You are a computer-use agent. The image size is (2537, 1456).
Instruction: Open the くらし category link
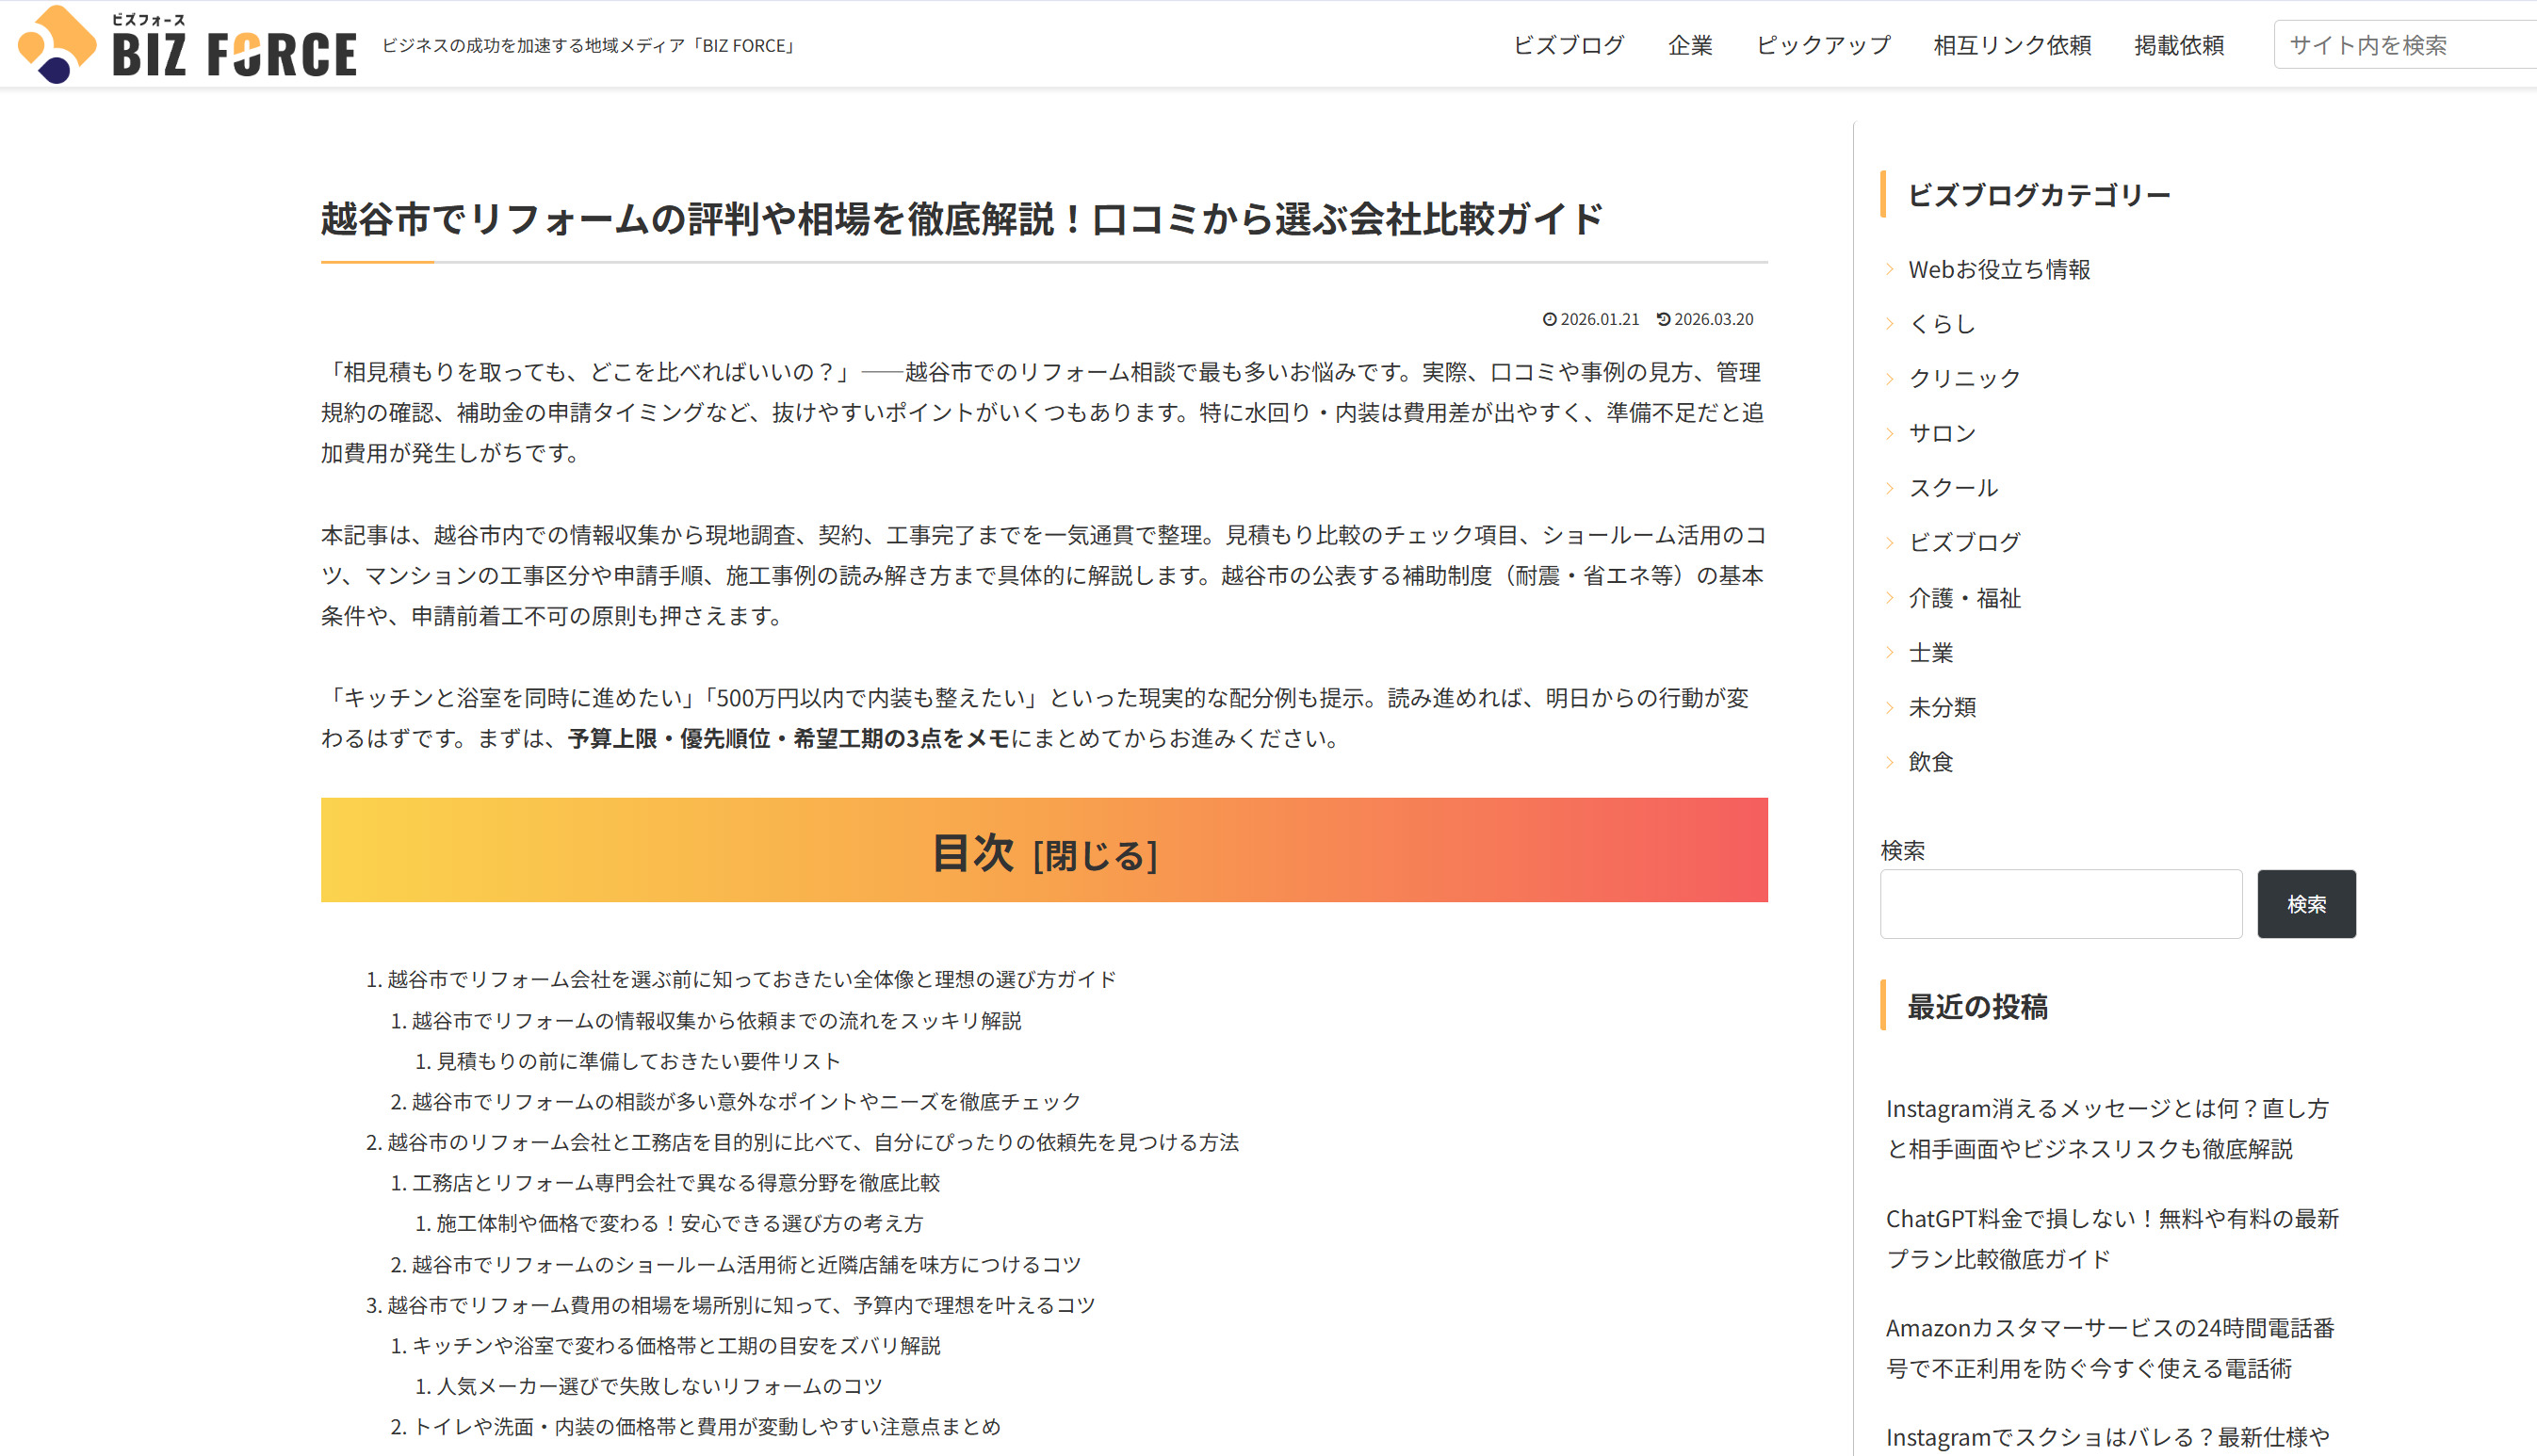tap(1942, 323)
